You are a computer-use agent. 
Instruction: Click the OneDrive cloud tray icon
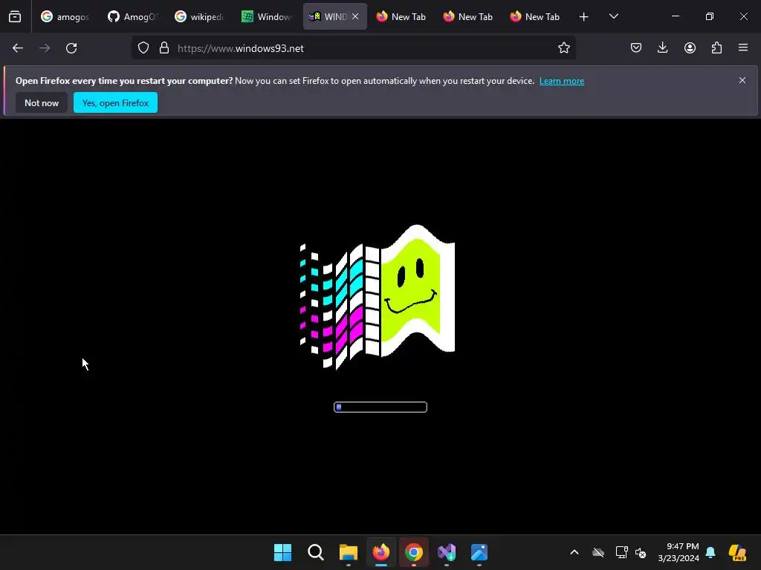(598, 552)
